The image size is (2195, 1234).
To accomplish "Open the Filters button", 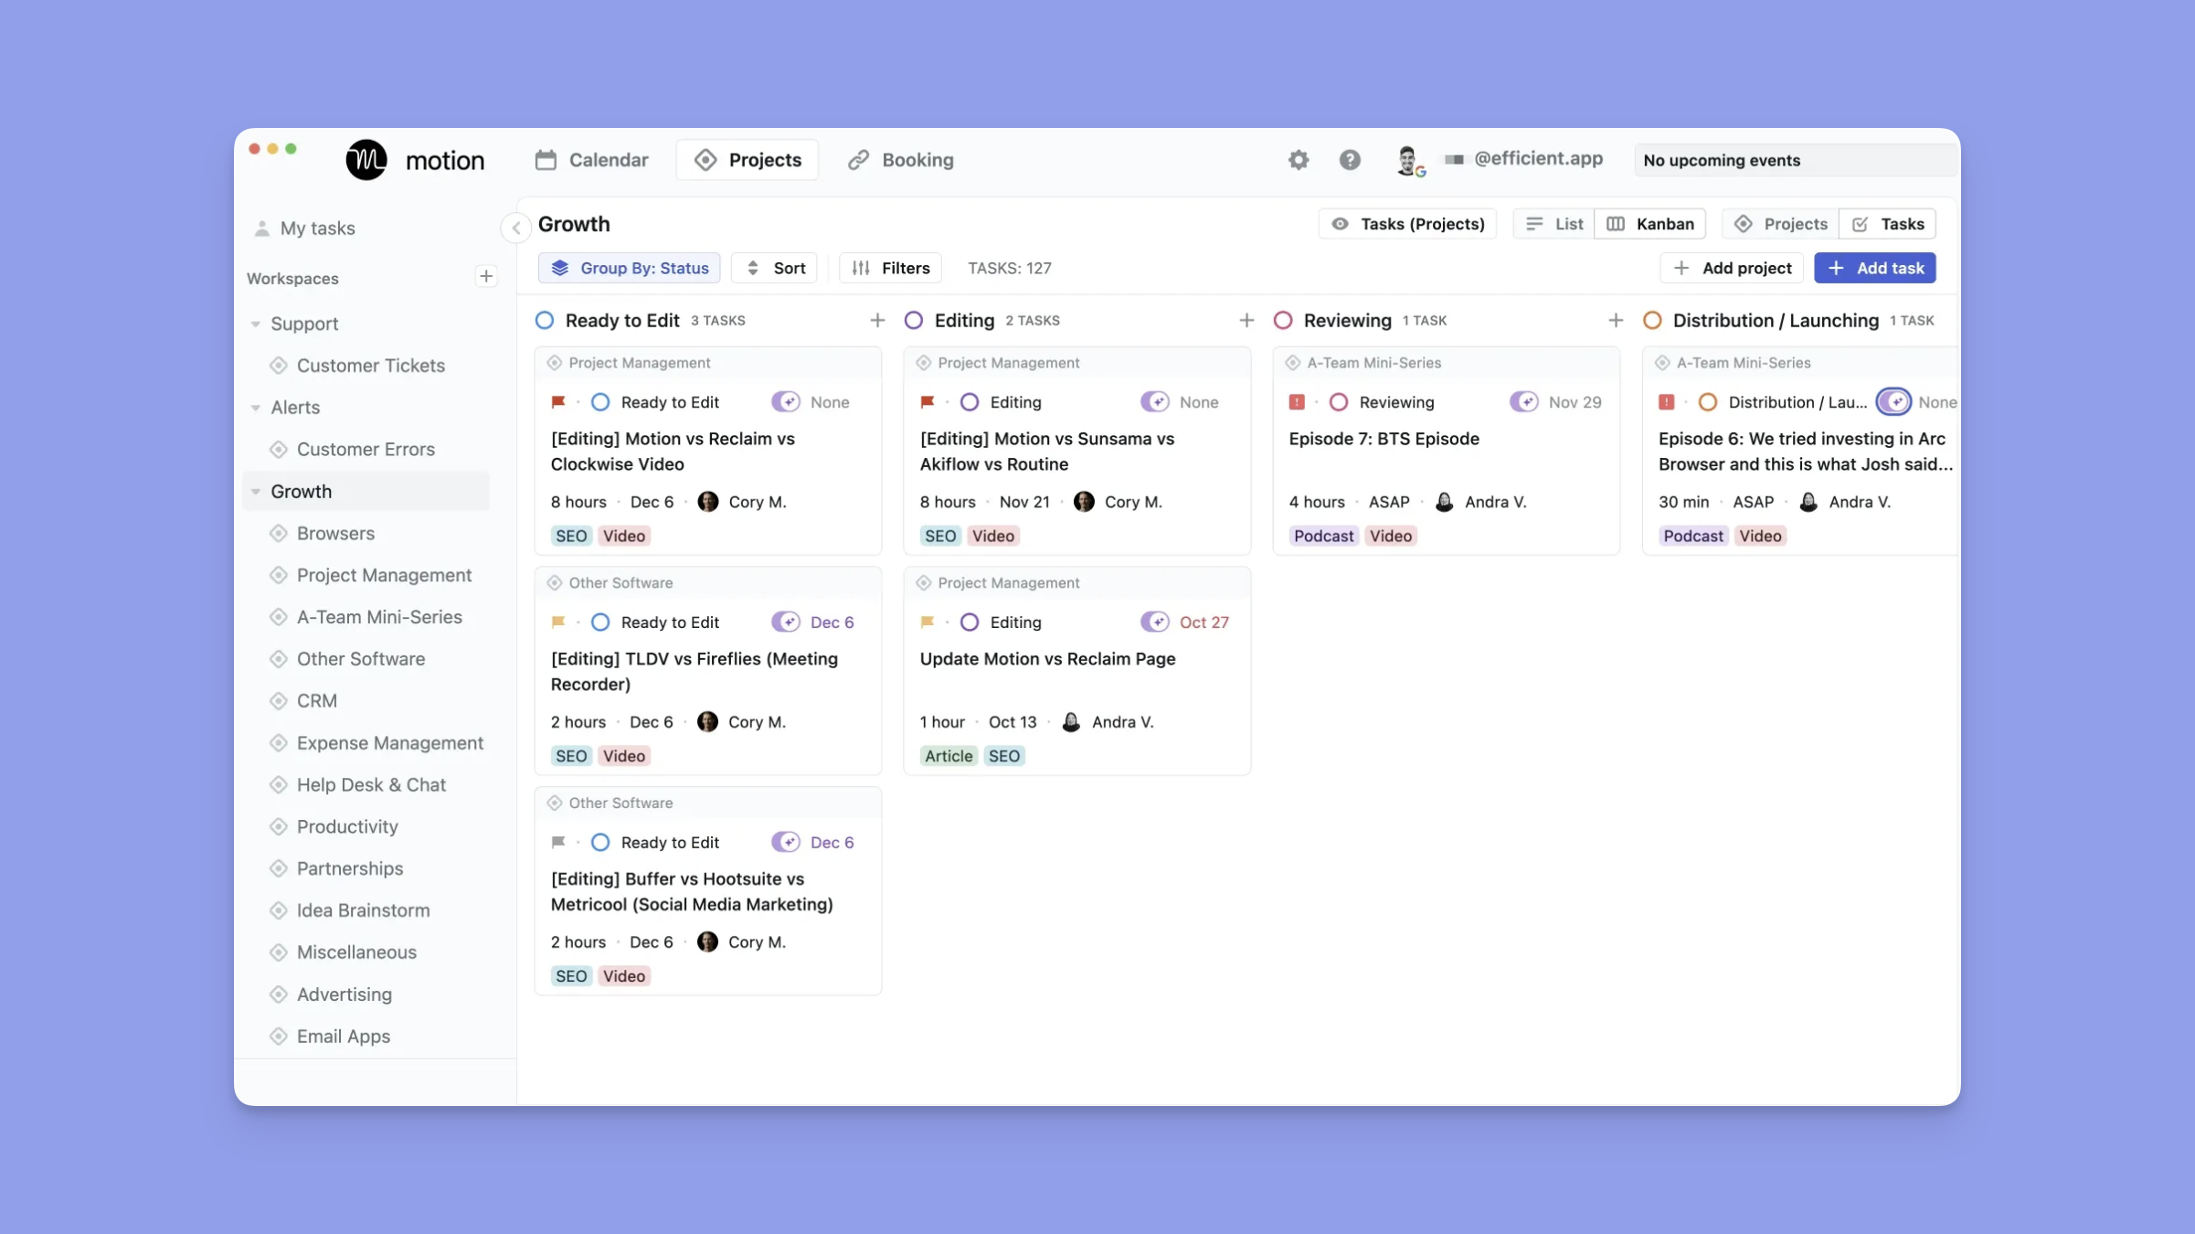I will click(x=890, y=268).
